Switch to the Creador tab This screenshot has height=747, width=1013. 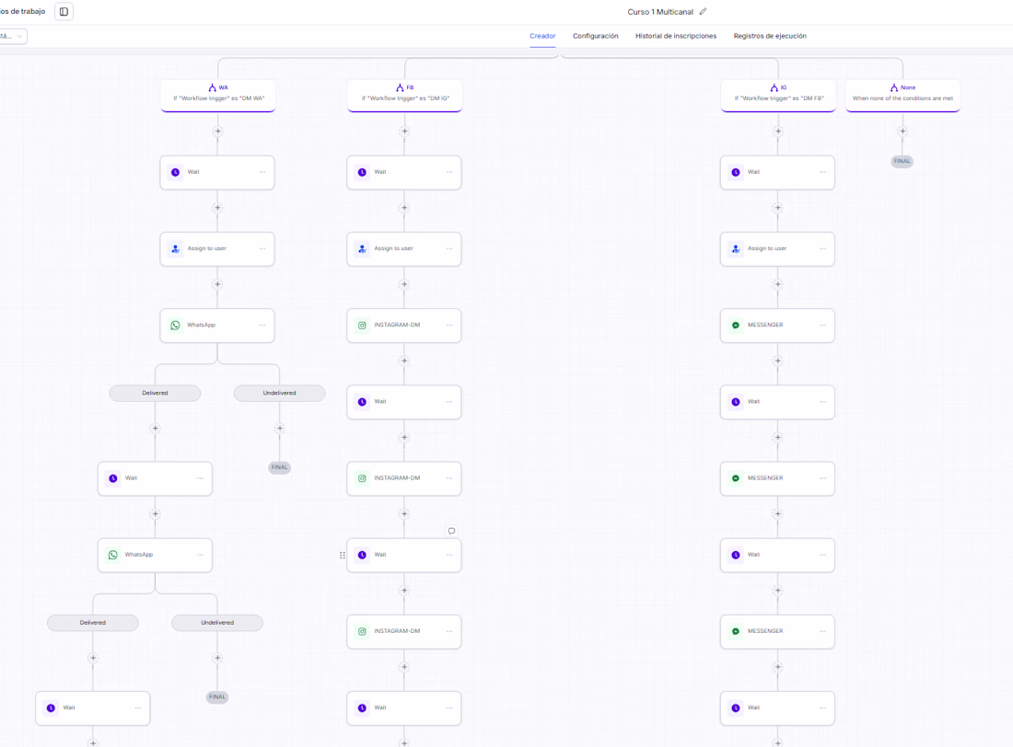542,36
